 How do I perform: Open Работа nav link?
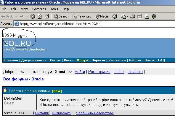pyautogui.click(x=135, y=60)
